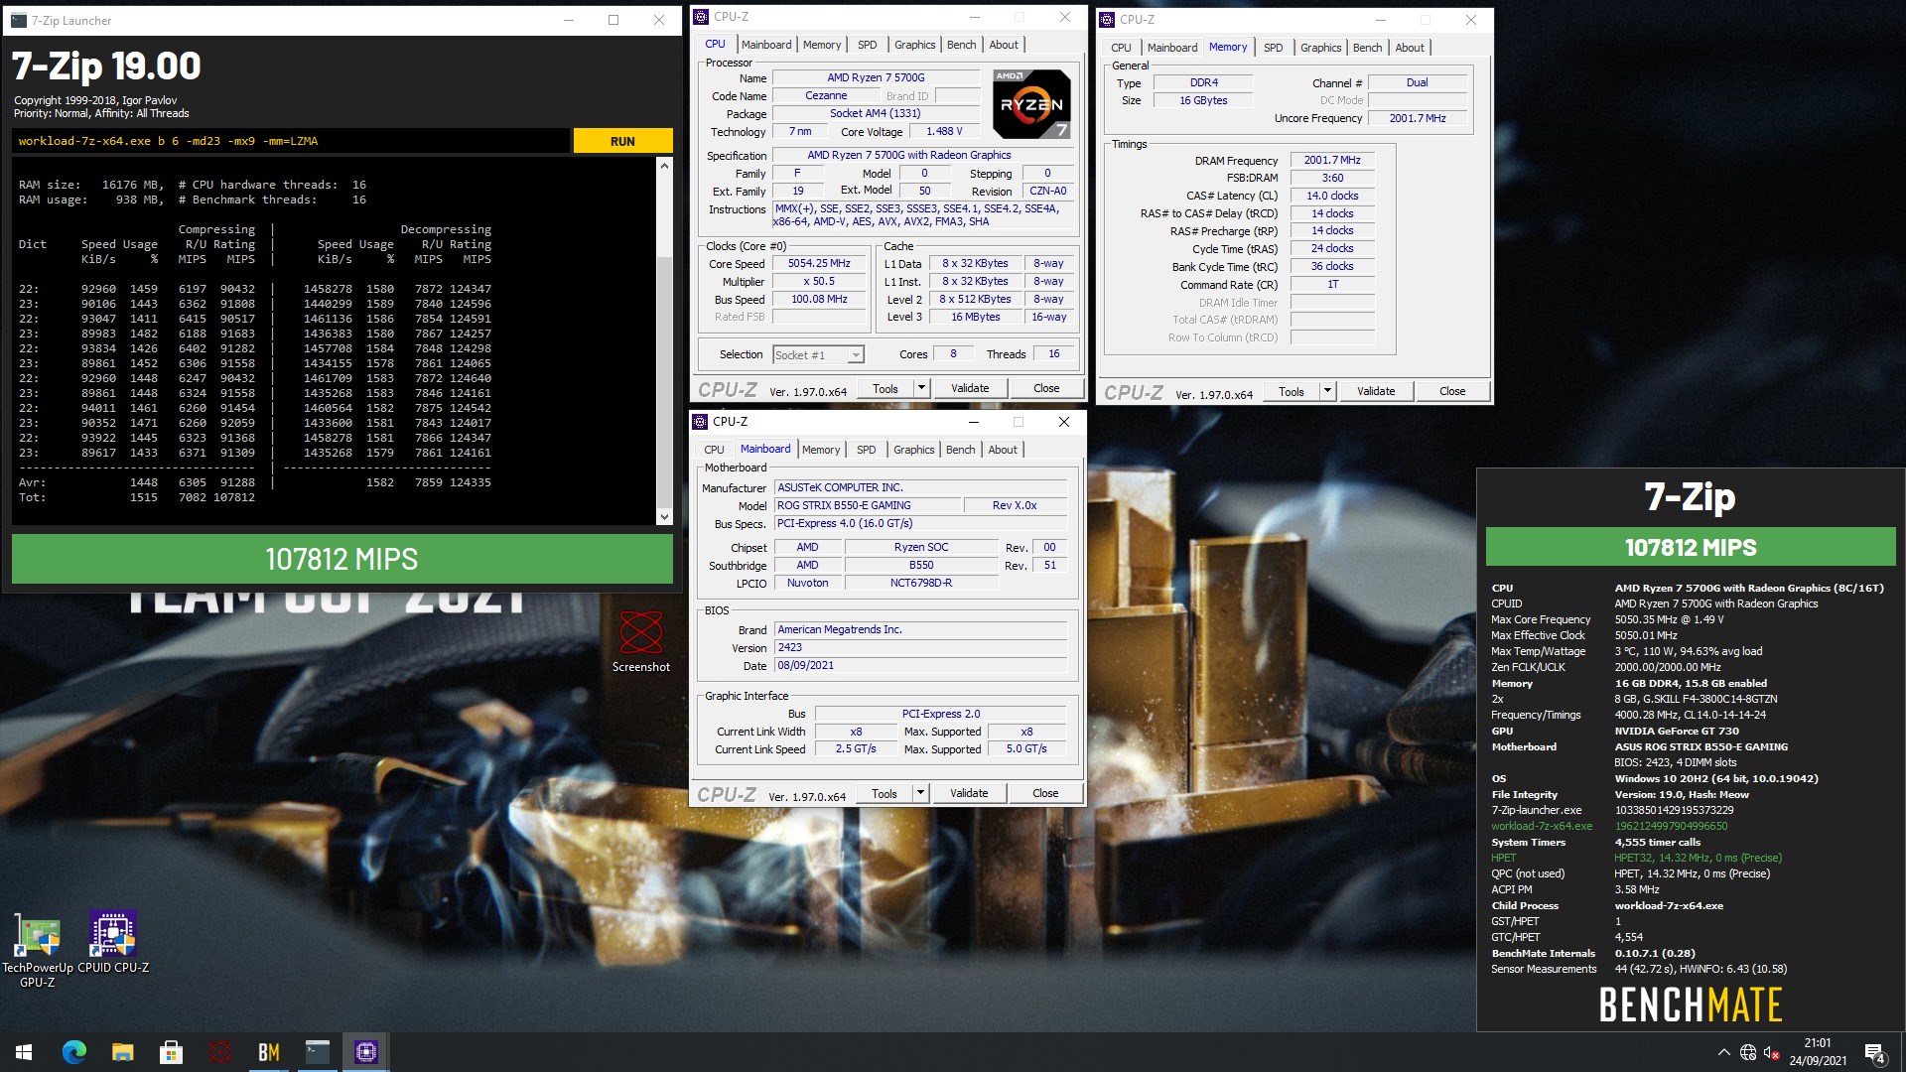
Task: Click the red screenshot tool taskbar icon
Action: tap(220, 1052)
